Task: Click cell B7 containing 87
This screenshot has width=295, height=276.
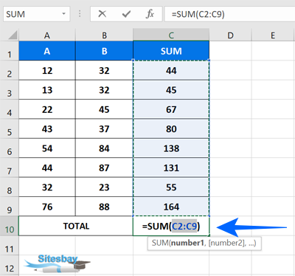Action: pos(104,168)
